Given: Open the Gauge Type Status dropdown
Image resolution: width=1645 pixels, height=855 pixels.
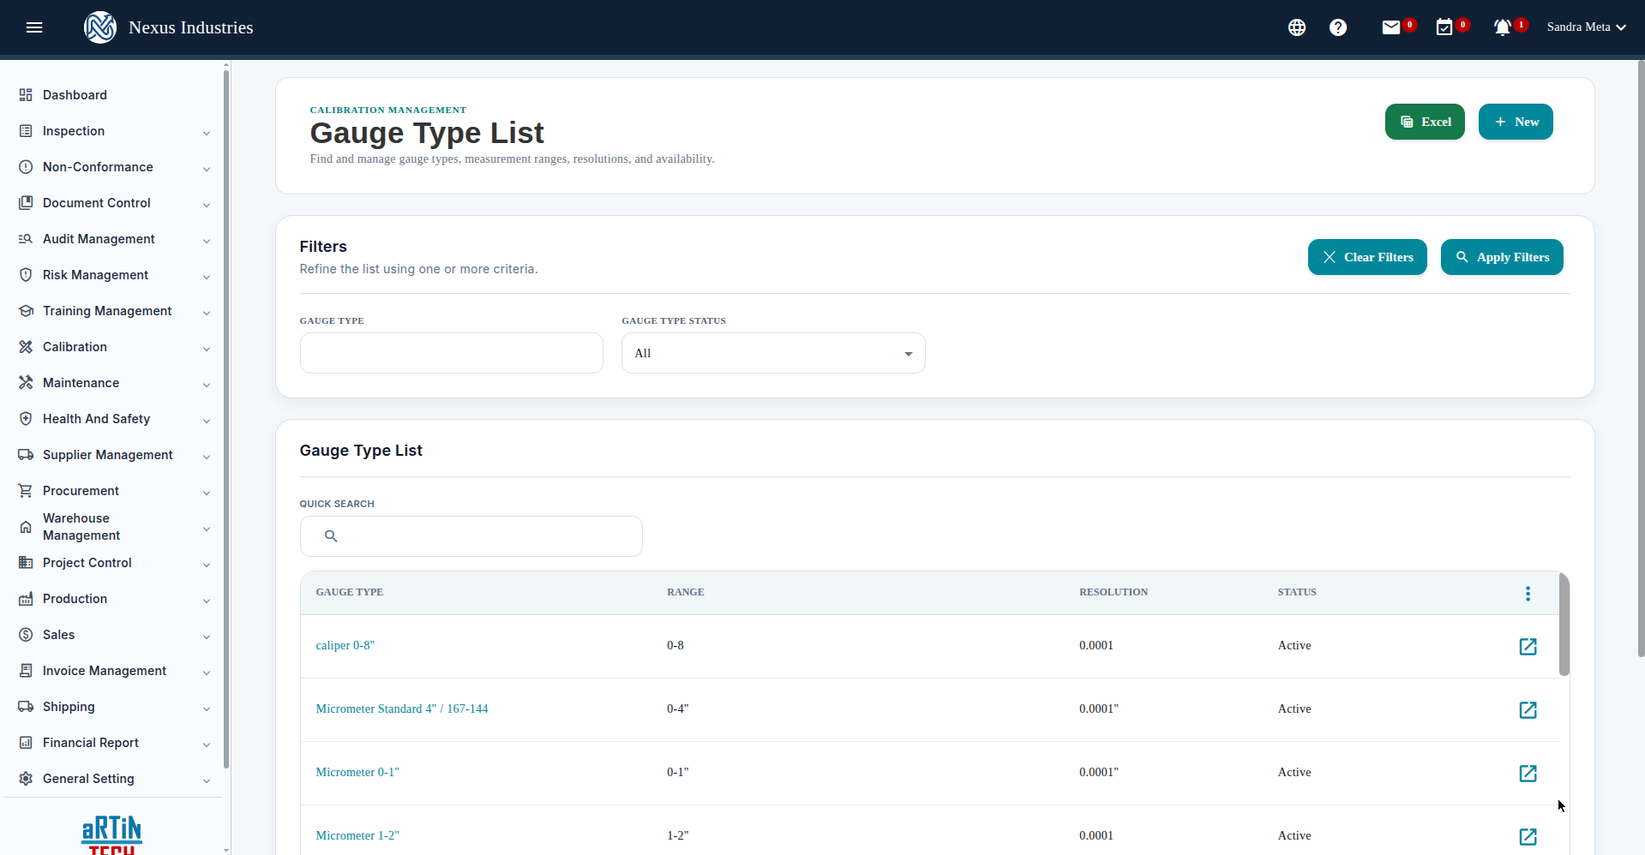Looking at the screenshot, I should click(x=773, y=353).
